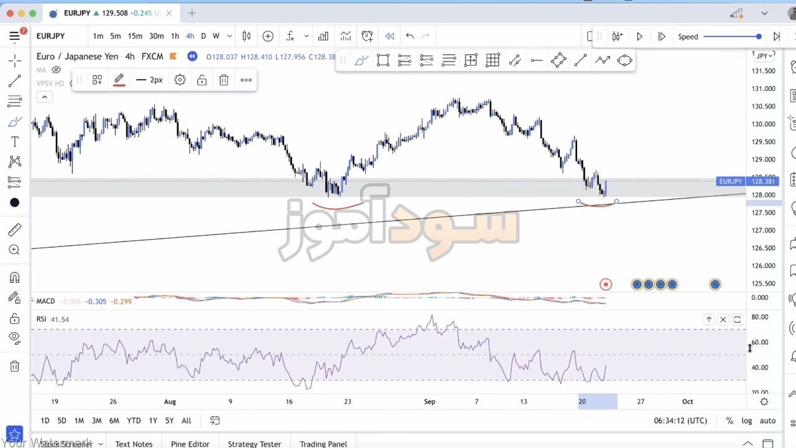This screenshot has height=448, width=796.
Task: Toggle stay in drawing mode pencil-lock
Action: click(15, 298)
